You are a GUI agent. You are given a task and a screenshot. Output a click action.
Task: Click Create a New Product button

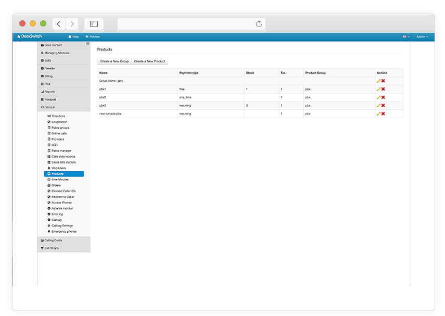[x=149, y=61]
